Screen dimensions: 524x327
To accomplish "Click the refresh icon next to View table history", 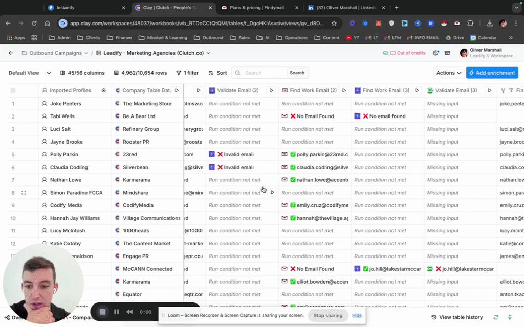I will coord(496,317).
